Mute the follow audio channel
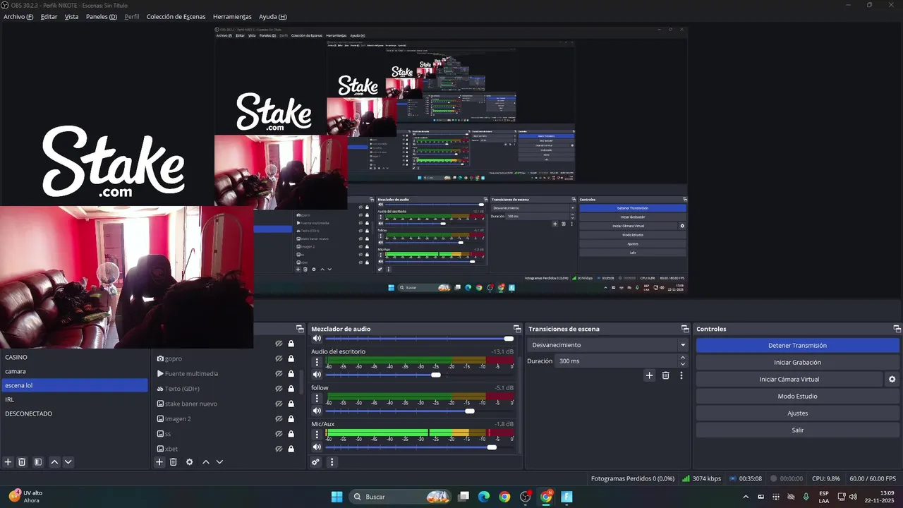 point(317,411)
